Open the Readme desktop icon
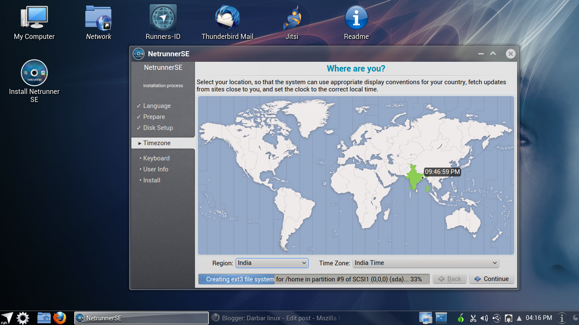Image resolution: width=579 pixels, height=325 pixels. pos(356,19)
